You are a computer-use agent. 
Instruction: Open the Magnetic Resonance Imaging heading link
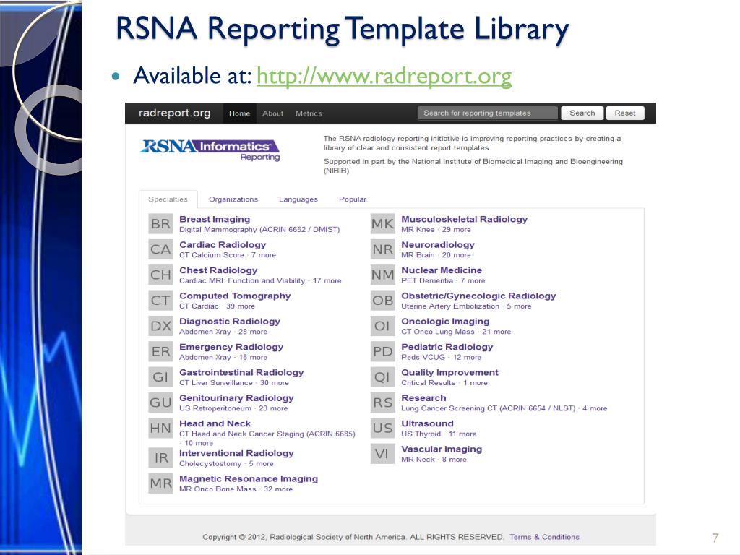249,478
